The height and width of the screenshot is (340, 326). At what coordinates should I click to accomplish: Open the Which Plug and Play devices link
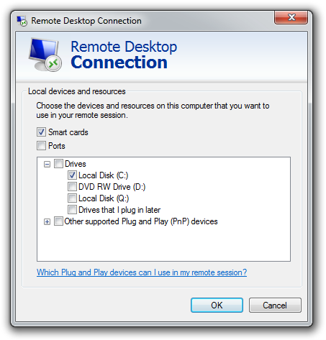click(142, 272)
